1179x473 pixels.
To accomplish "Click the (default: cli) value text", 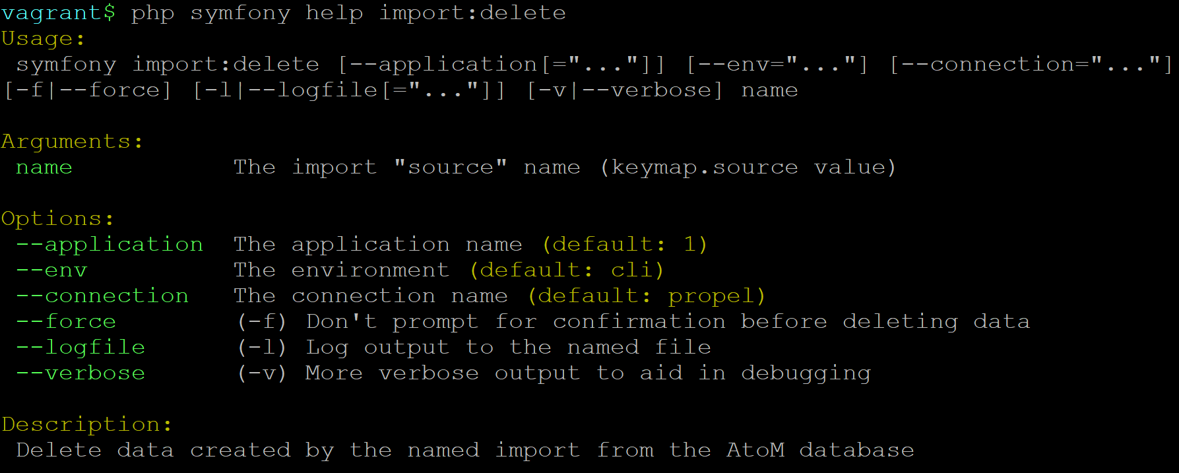I will (x=567, y=270).
